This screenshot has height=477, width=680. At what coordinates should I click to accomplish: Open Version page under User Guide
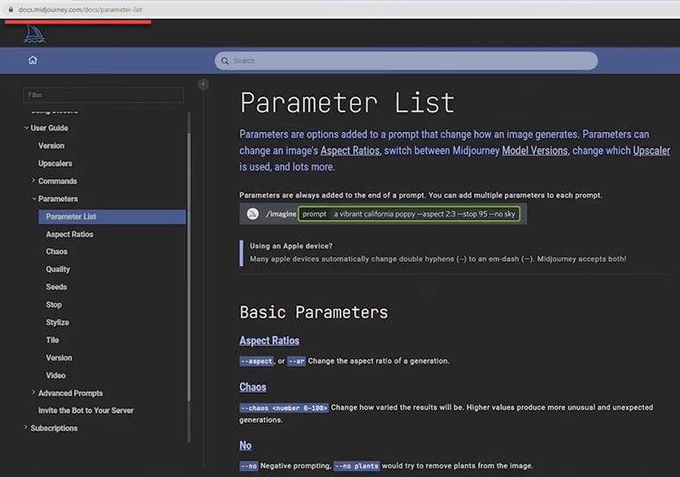pos(51,146)
